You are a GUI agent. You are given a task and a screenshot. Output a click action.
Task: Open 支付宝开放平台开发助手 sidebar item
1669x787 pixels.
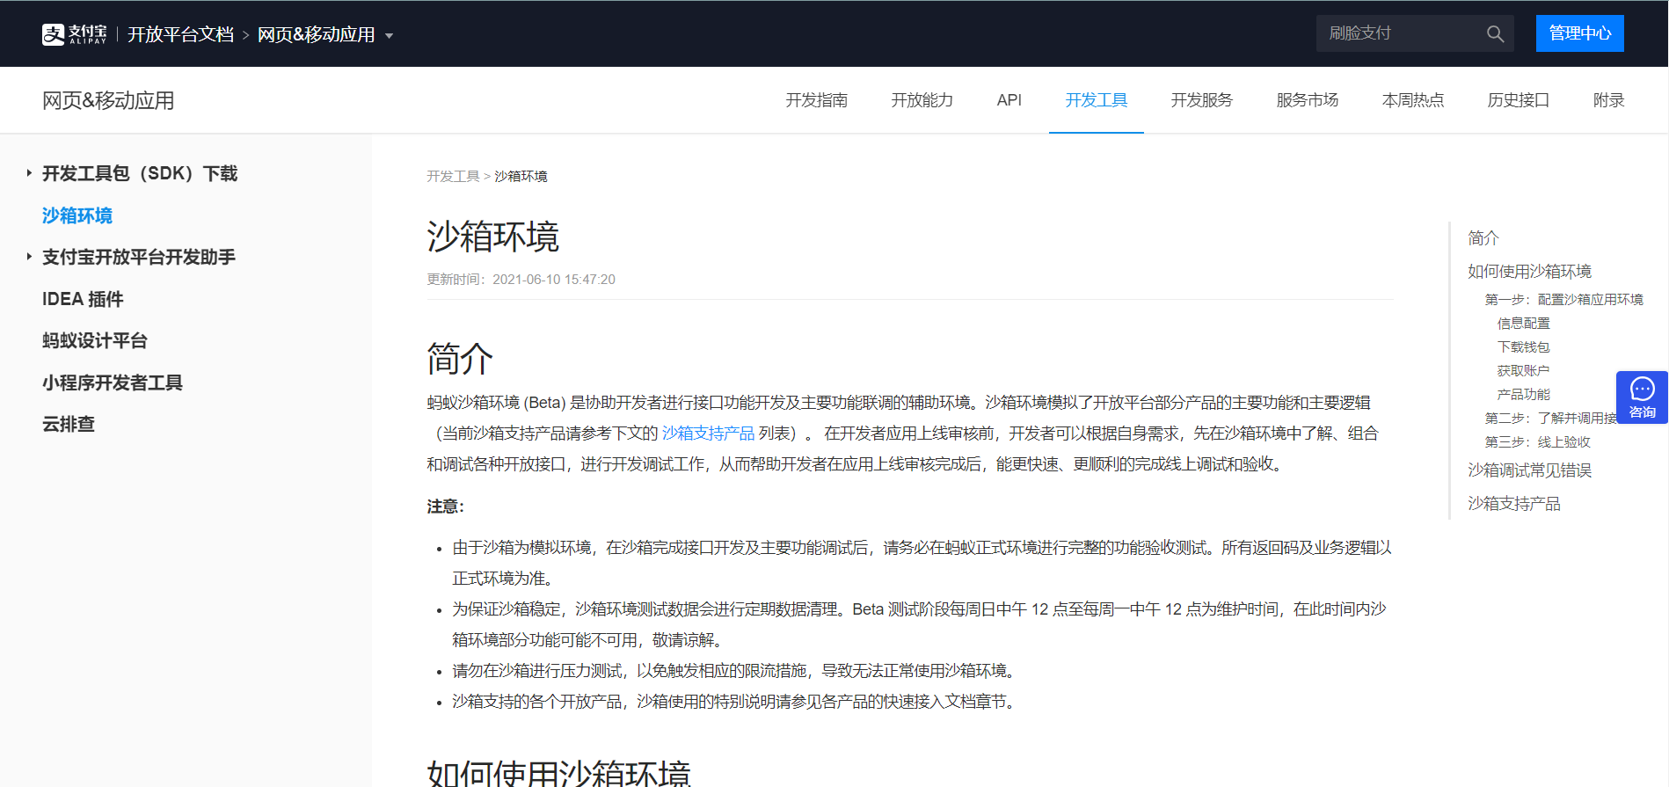[x=139, y=257]
